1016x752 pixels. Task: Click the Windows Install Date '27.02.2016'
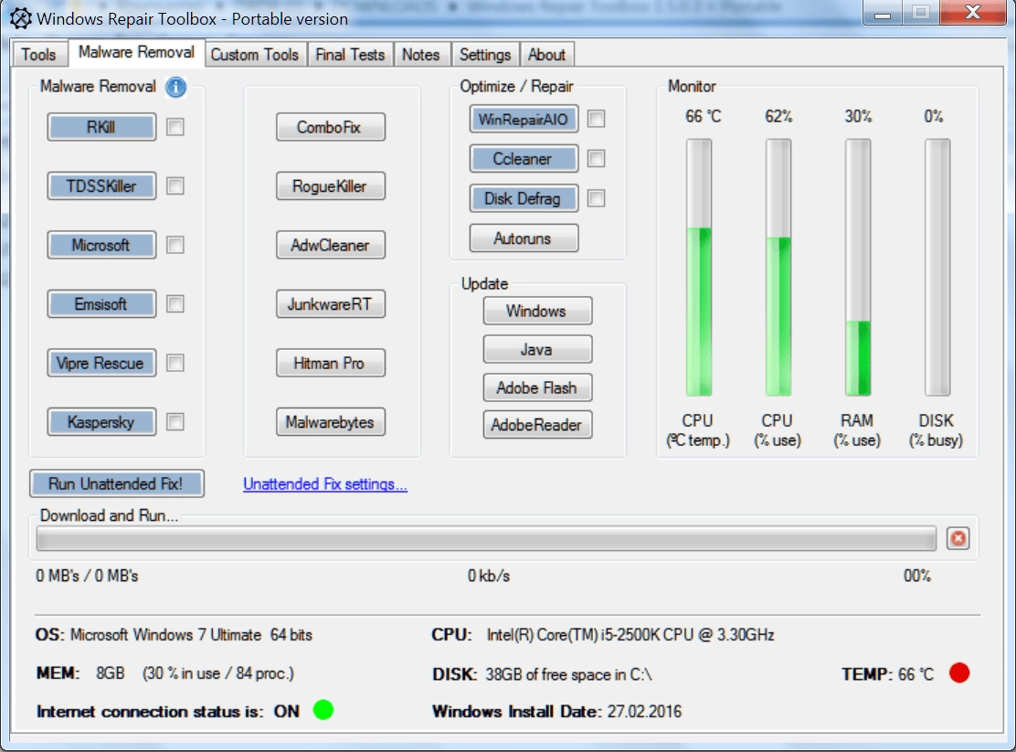[644, 711]
